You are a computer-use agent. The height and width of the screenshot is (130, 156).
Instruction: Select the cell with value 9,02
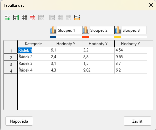click(x=98, y=71)
